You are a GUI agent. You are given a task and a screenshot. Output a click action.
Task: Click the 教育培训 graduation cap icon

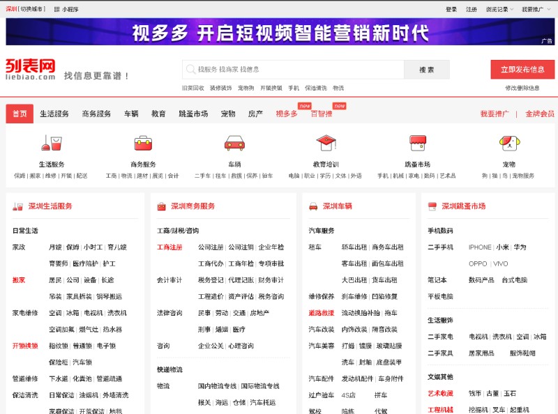pos(326,143)
